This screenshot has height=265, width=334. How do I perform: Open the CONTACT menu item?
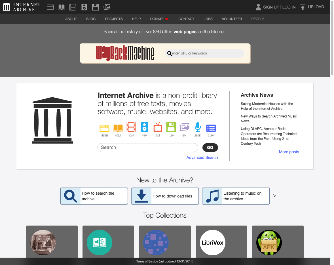coord(186,19)
